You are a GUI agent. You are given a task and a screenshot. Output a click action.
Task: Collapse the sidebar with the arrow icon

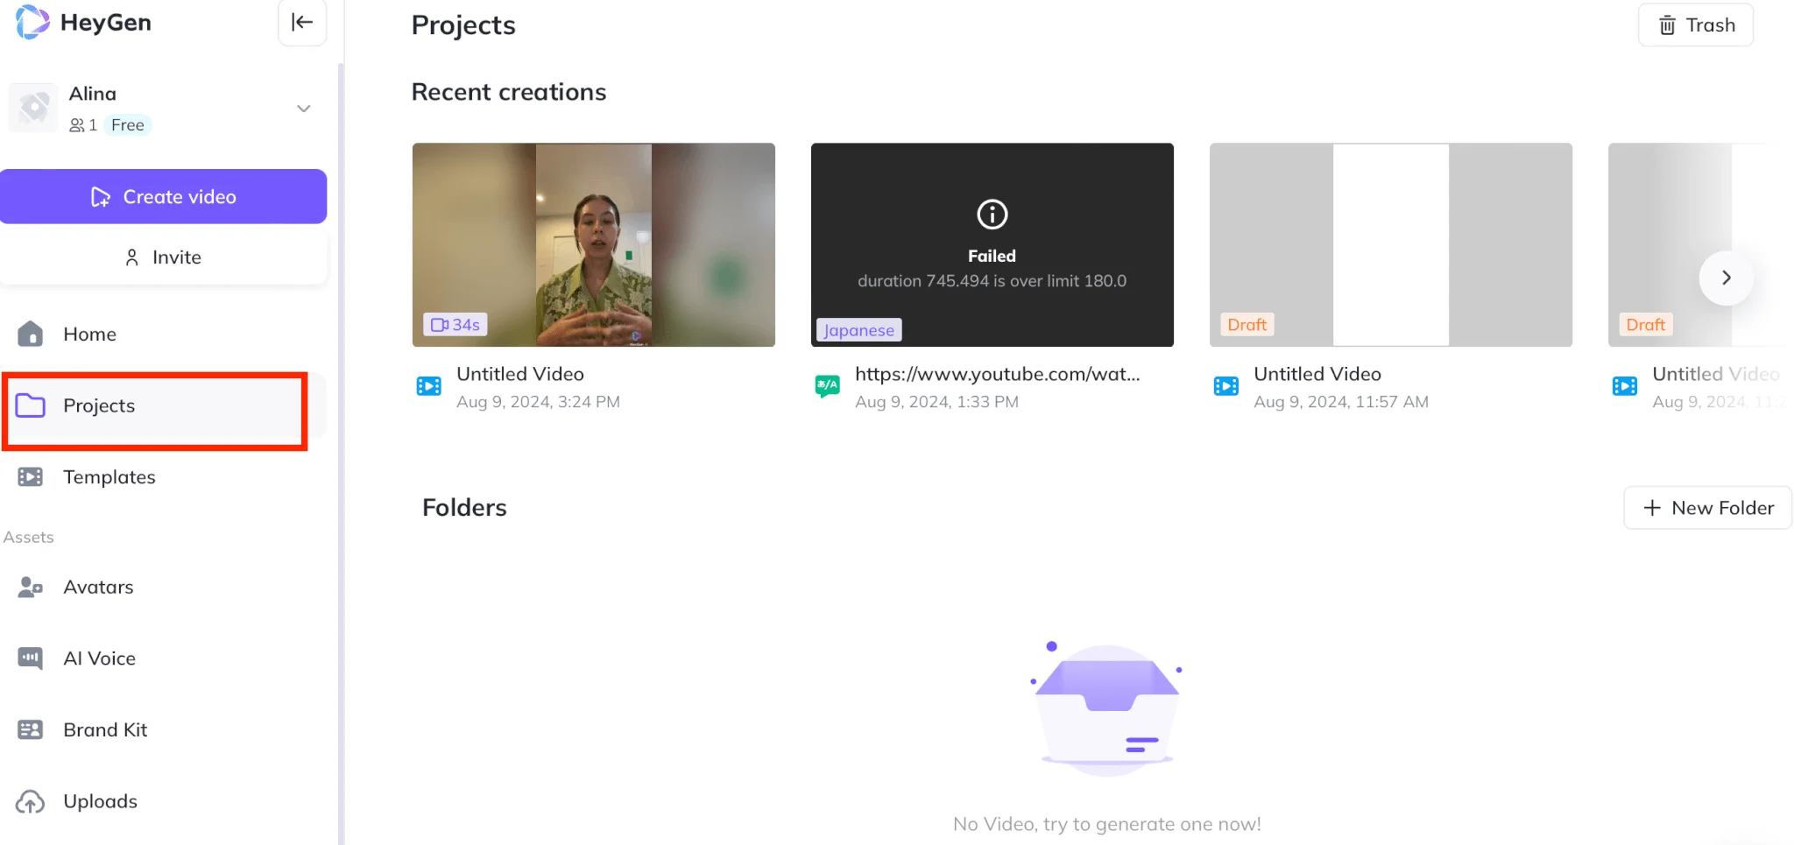pyautogui.click(x=302, y=23)
